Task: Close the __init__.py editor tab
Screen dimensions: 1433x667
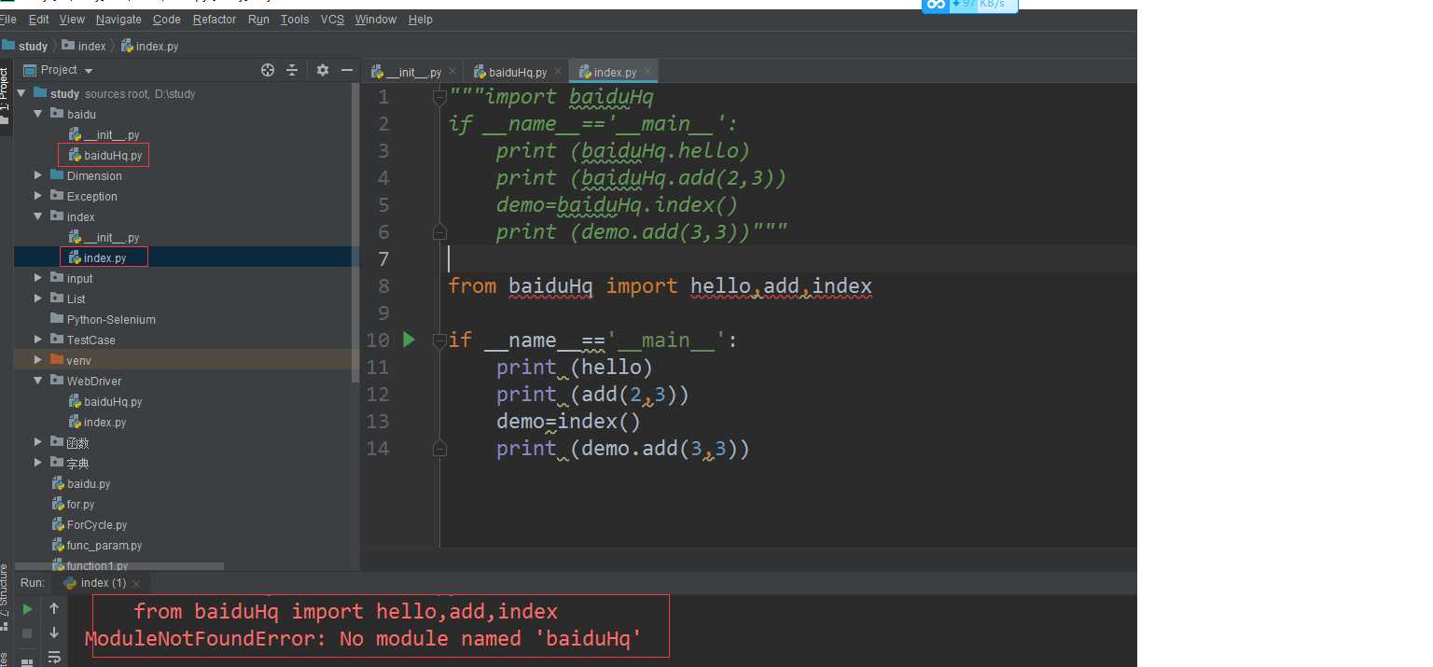Action: pos(452,71)
